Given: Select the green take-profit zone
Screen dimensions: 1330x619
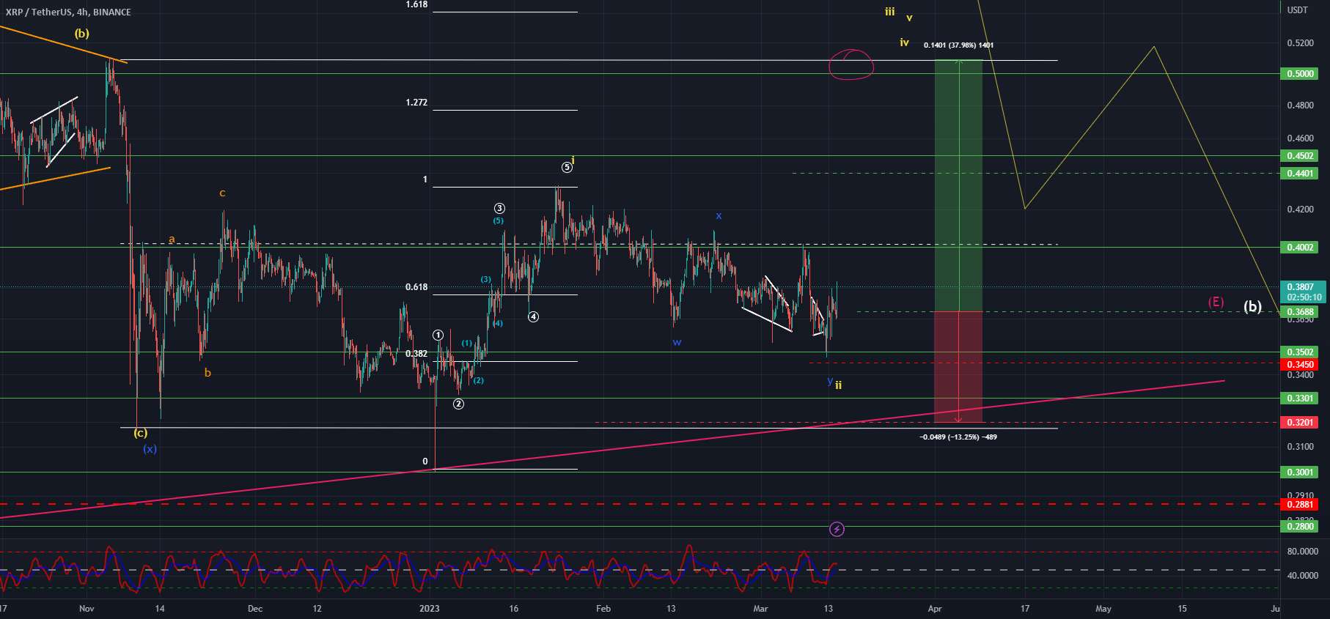Looking at the screenshot, I should (x=958, y=185).
